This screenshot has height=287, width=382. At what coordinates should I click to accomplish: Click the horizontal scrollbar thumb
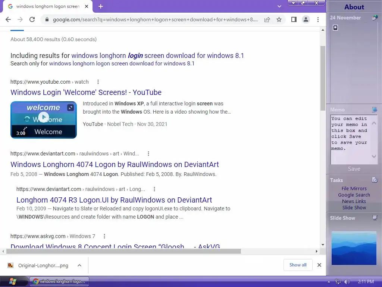point(123,251)
